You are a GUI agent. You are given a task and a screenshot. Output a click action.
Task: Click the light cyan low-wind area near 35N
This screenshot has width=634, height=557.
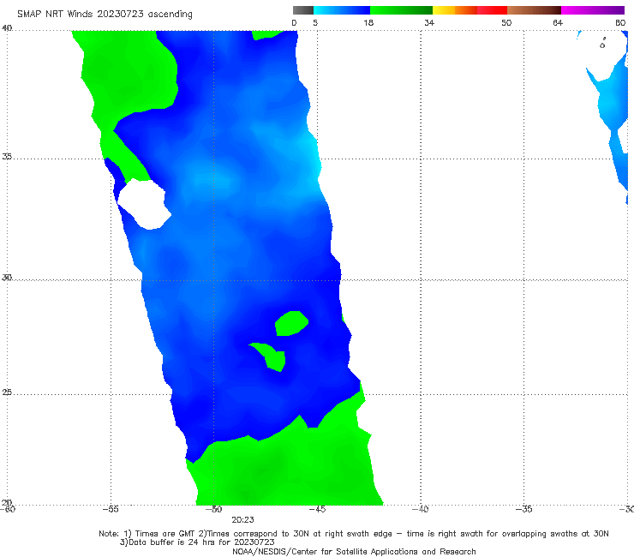(x=311, y=156)
